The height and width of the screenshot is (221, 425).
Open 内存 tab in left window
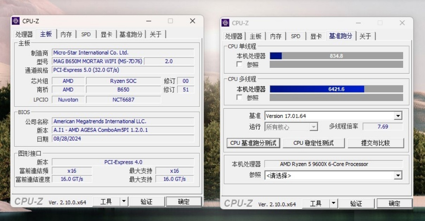click(x=66, y=34)
